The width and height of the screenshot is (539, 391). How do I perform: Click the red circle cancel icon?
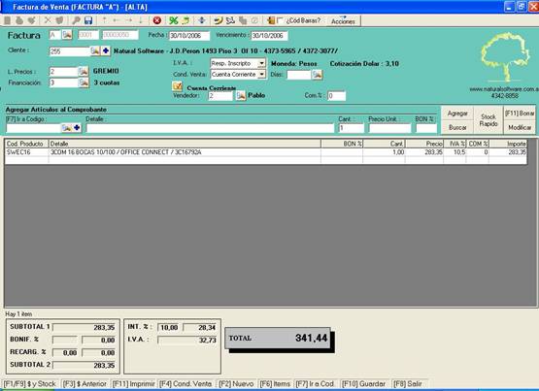157,20
